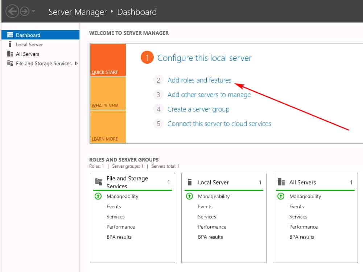Click the green Manageability status icon on Local Server
This screenshot has height=272, width=363.
coord(189,196)
